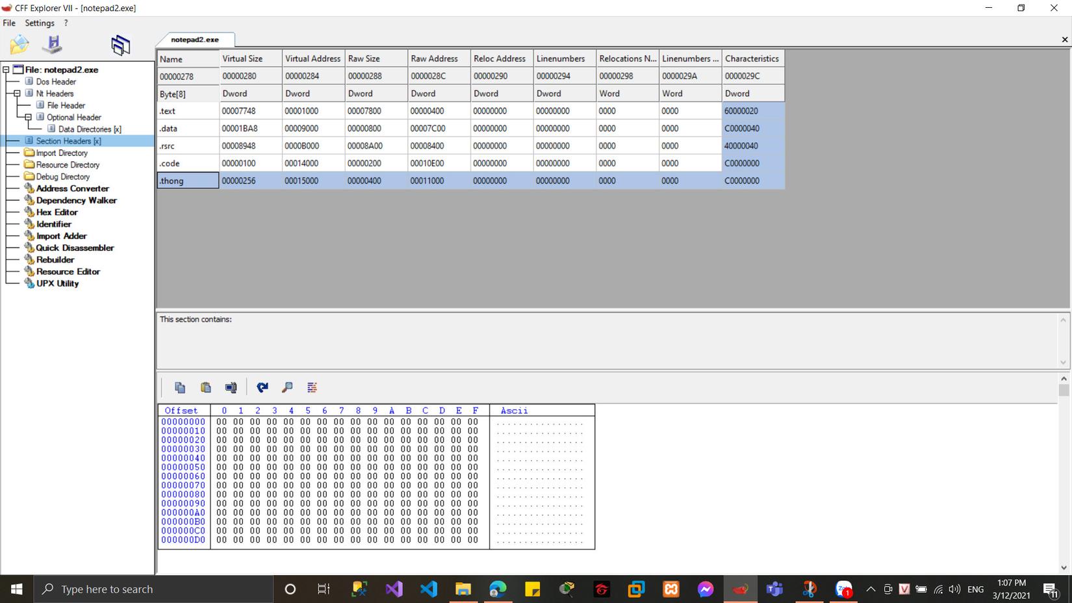Screen dimensions: 1072x603
Task: Select the .data section row name
Action: click(188, 129)
